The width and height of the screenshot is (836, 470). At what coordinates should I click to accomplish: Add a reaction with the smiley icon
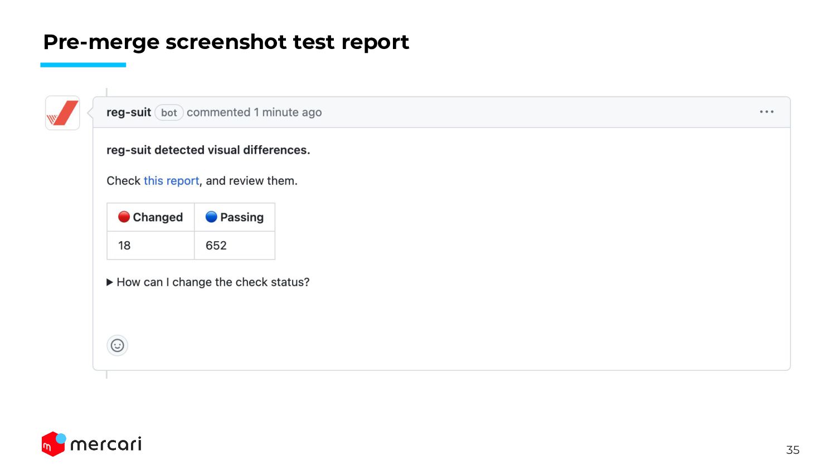tap(117, 345)
